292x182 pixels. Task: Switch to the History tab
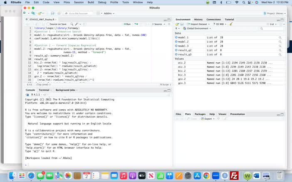198,20
